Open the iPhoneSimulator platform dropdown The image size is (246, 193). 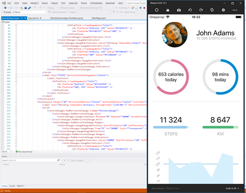tap(69, 8)
